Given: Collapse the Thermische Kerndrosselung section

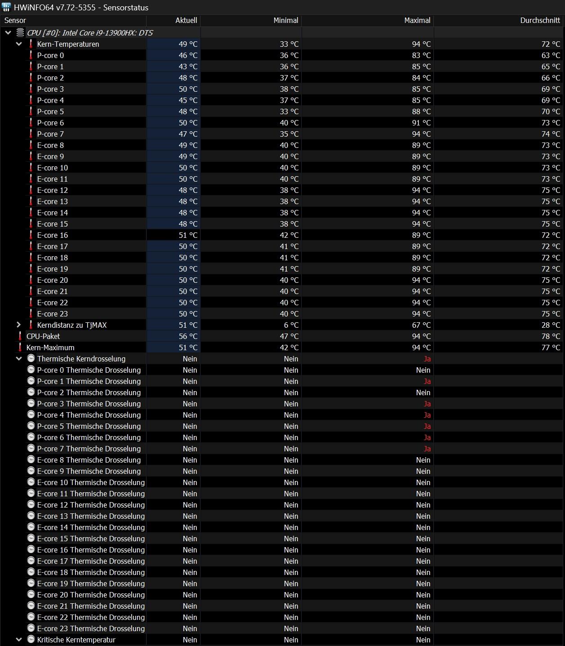Looking at the screenshot, I should (19, 359).
